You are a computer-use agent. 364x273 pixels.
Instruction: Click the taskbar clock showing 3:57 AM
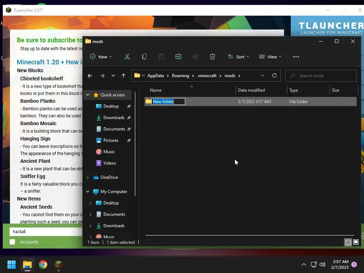[340, 264]
